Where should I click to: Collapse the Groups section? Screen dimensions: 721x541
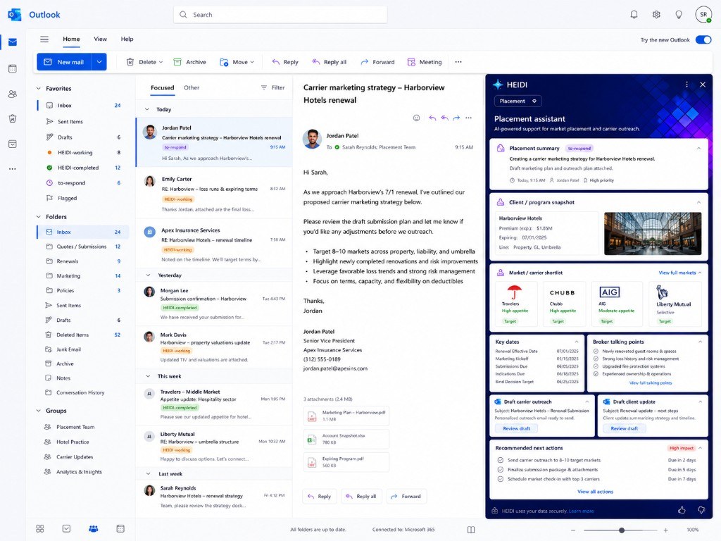point(39,411)
